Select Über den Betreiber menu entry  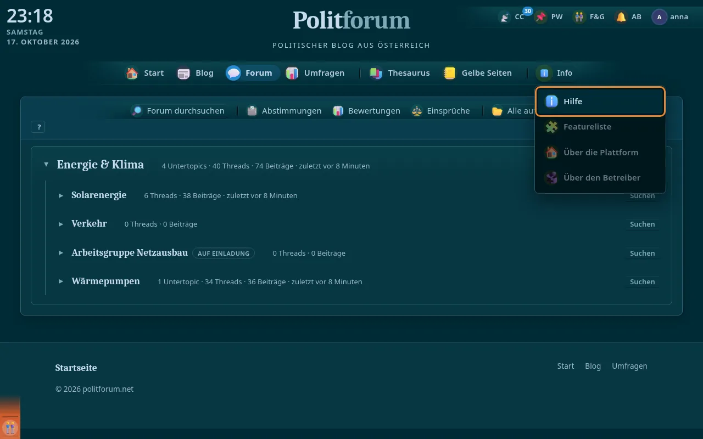point(600,178)
